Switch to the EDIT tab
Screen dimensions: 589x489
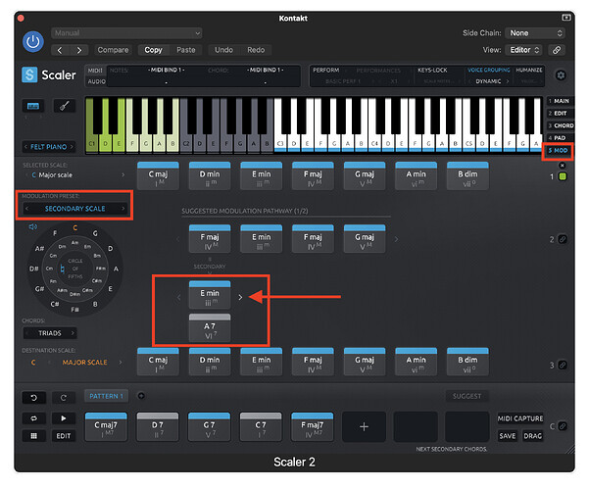(x=559, y=114)
